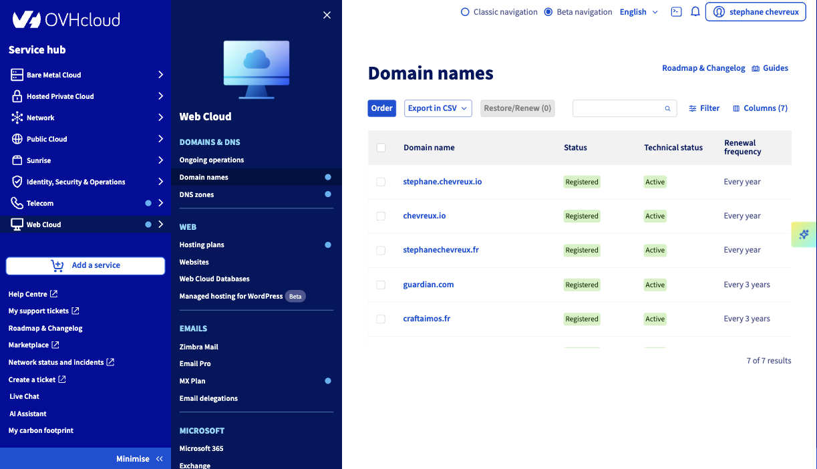This screenshot has height=469, width=817.
Task: Expand the Bare Metal Cloud section
Action: (53, 75)
